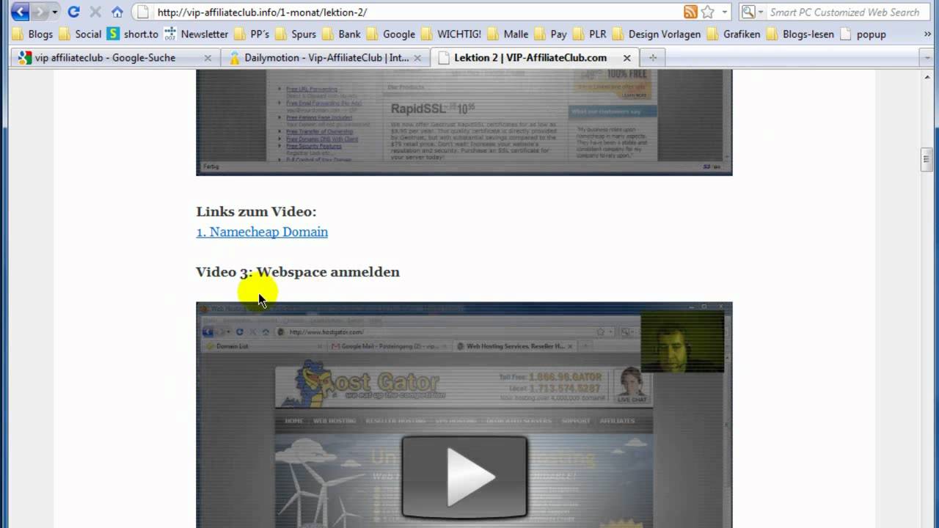Go to the Home page icon
Viewport: 939px width, 528px height.
click(117, 12)
